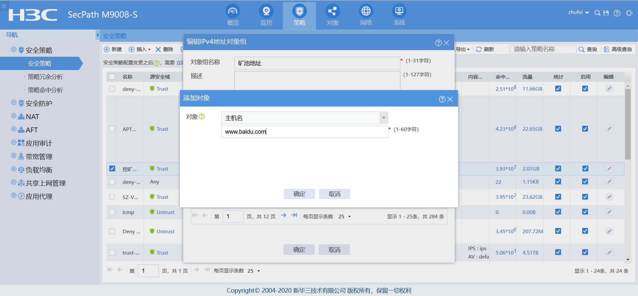Check the box for icmp policy row
The width and height of the screenshot is (638, 296).
(x=112, y=212)
